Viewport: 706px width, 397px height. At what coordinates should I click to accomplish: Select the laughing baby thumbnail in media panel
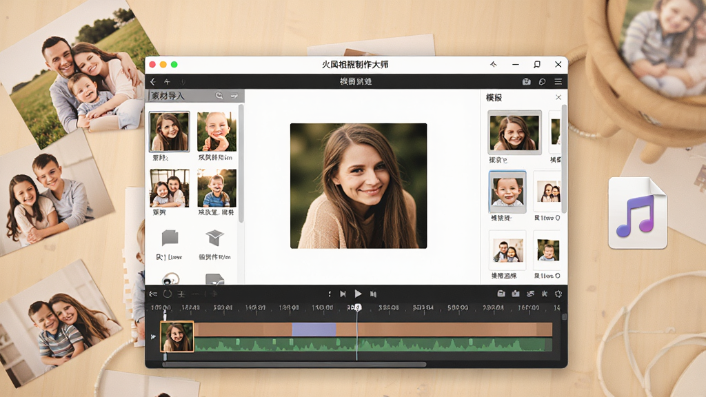tap(216, 132)
